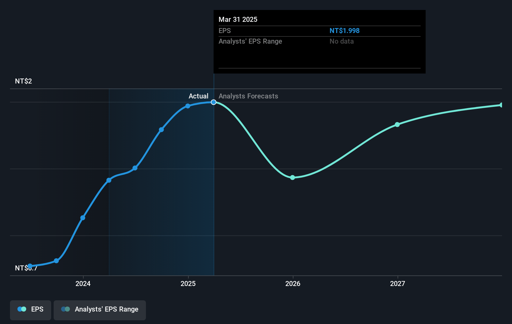Click the Mar 31 2025 tooltip date

click(238, 19)
